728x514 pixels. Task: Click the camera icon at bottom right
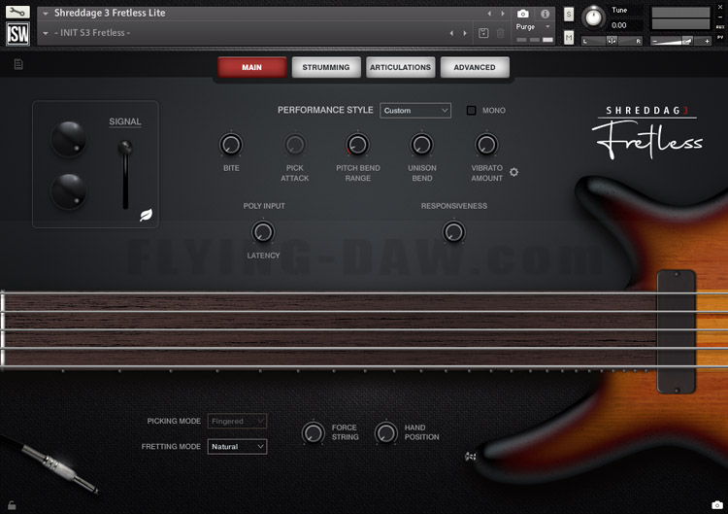(x=717, y=504)
